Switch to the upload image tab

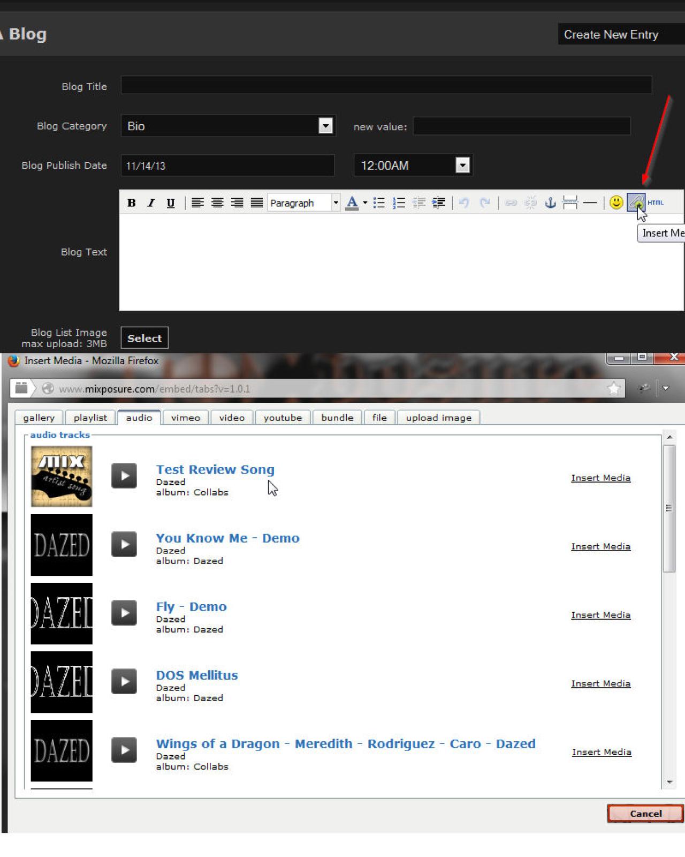438,418
